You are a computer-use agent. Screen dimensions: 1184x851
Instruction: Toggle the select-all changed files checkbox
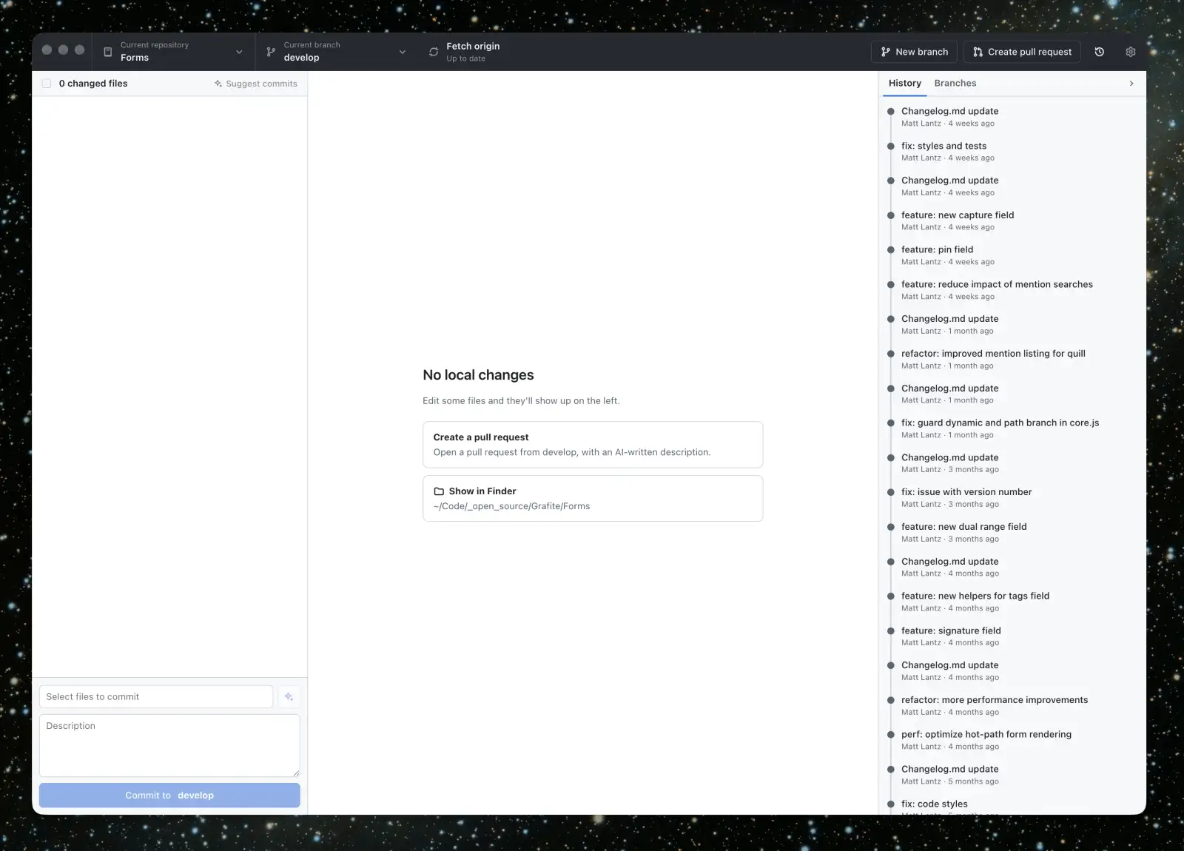click(x=47, y=84)
